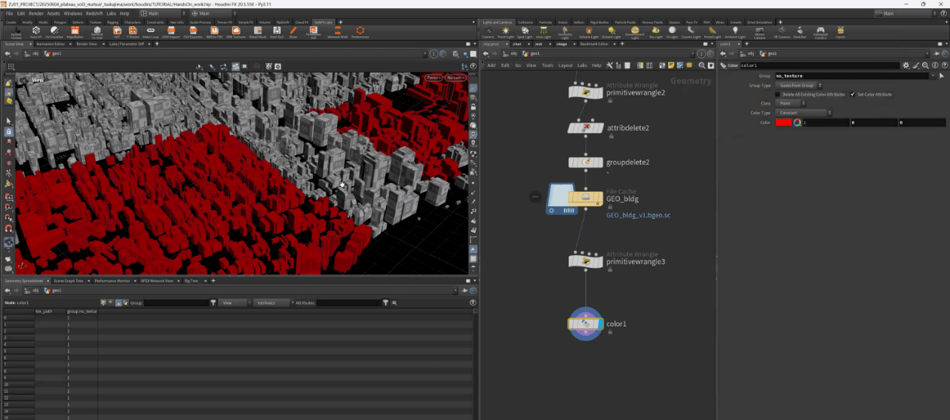Viewport: 950px width, 420px height.
Task: Open the color picker wheel icon
Action: pyautogui.click(x=797, y=122)
